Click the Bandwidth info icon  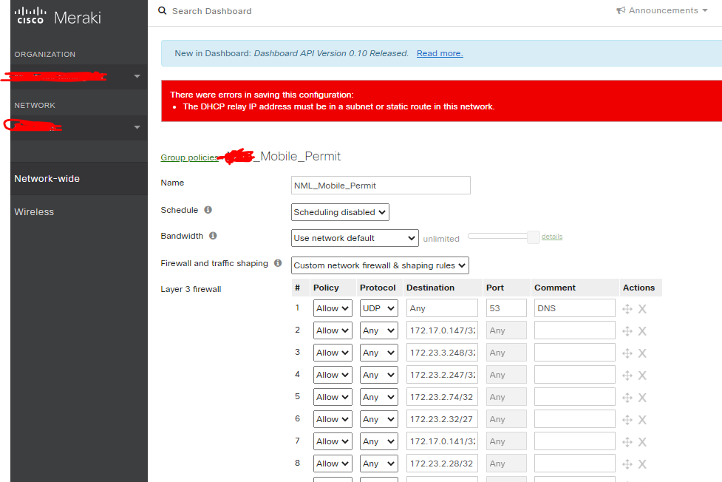click(213, 236)
